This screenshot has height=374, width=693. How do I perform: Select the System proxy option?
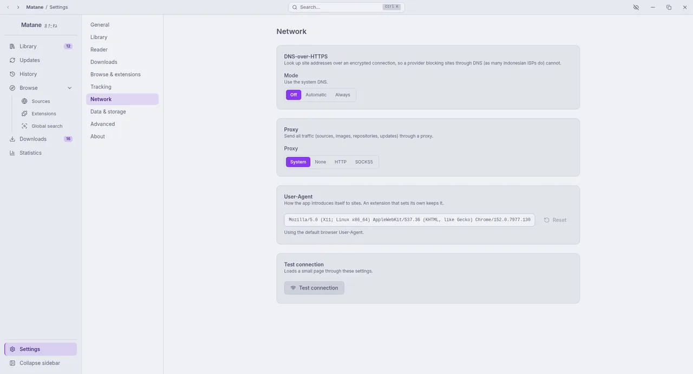pyautogui.click(x=298, y=162)
